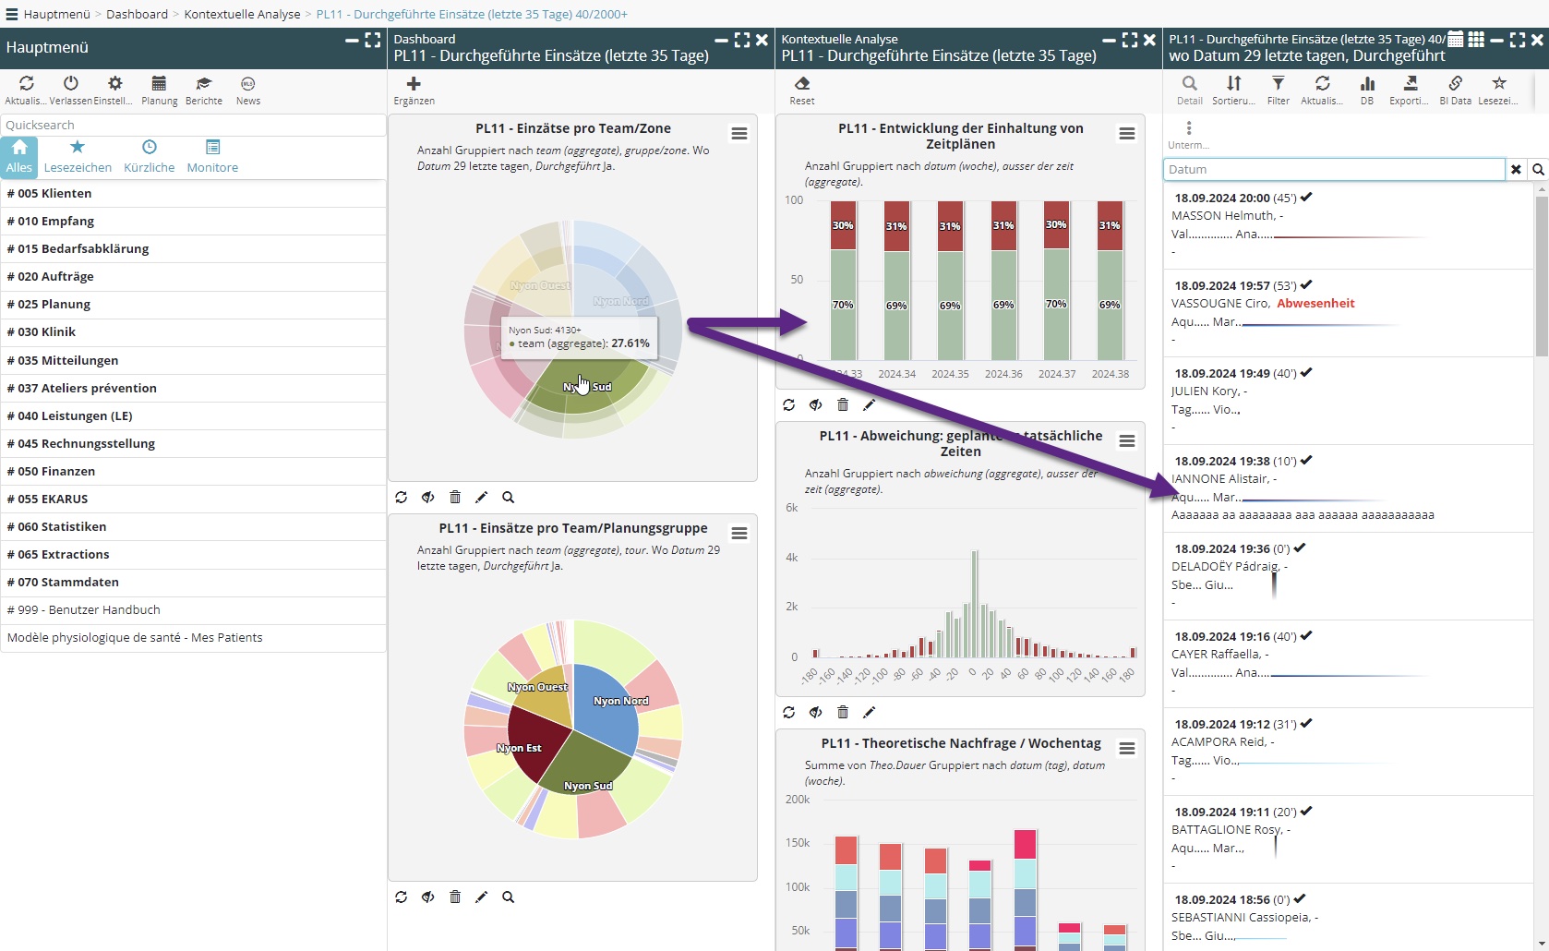Click the Reset eraser icon
1549x951 pixels.
801,84
